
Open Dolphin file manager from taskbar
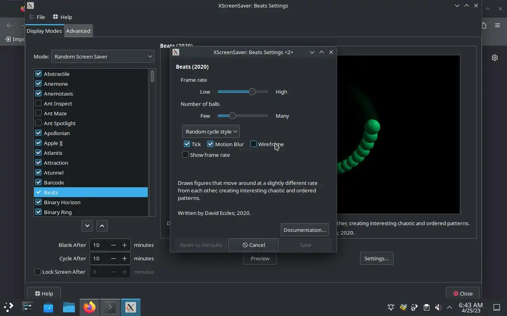click(69, 307)
